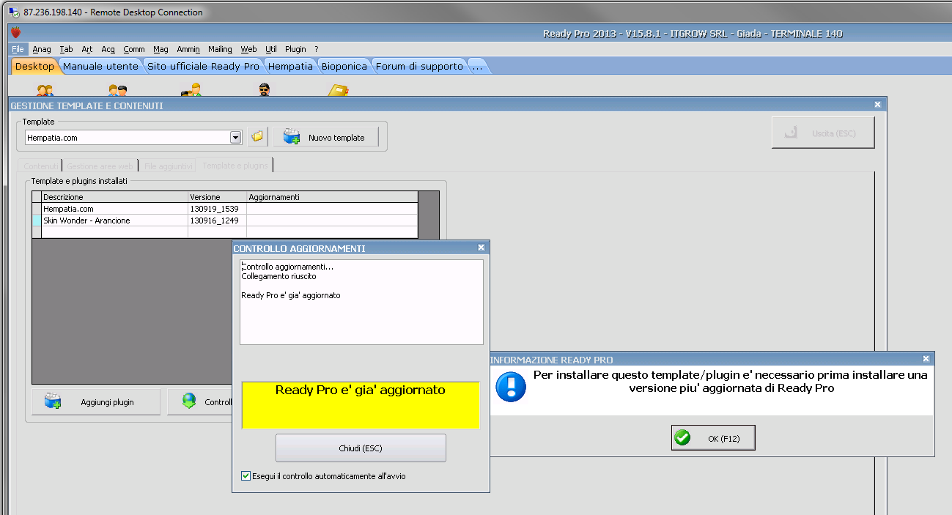Click the ellipsis tab
Viewport: 952px width, 515px height.
click(x=477, y=66)
